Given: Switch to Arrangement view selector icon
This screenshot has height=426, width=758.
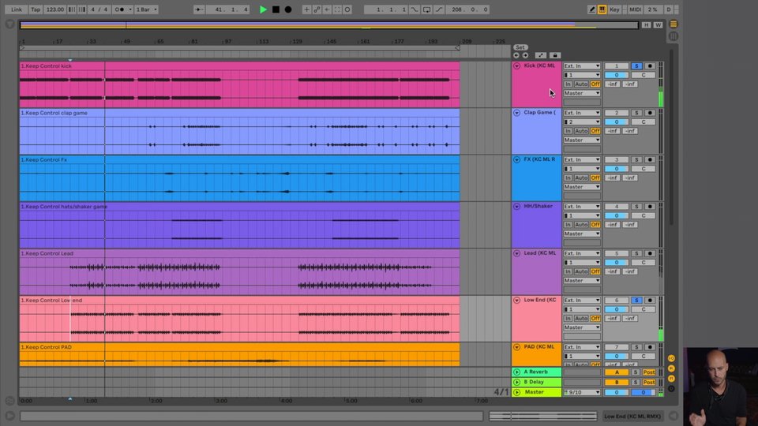Looking at the screenshot, I should [674, 24].
